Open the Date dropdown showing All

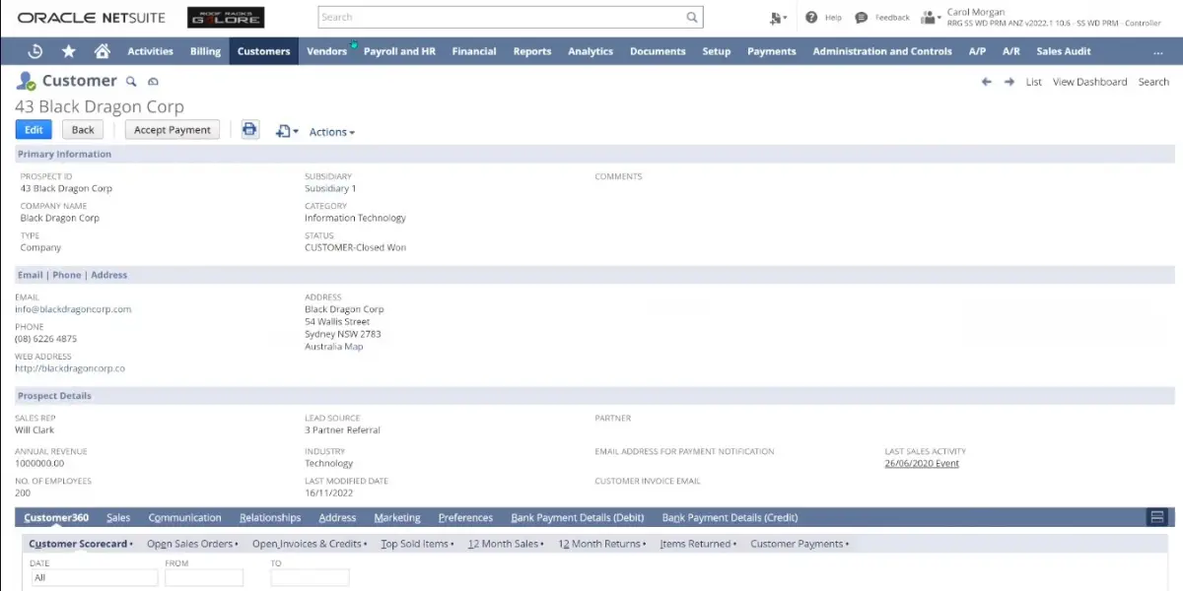94,578
